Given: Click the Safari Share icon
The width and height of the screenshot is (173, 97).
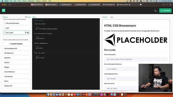Looking at the screenshot, I should (164, 5).
